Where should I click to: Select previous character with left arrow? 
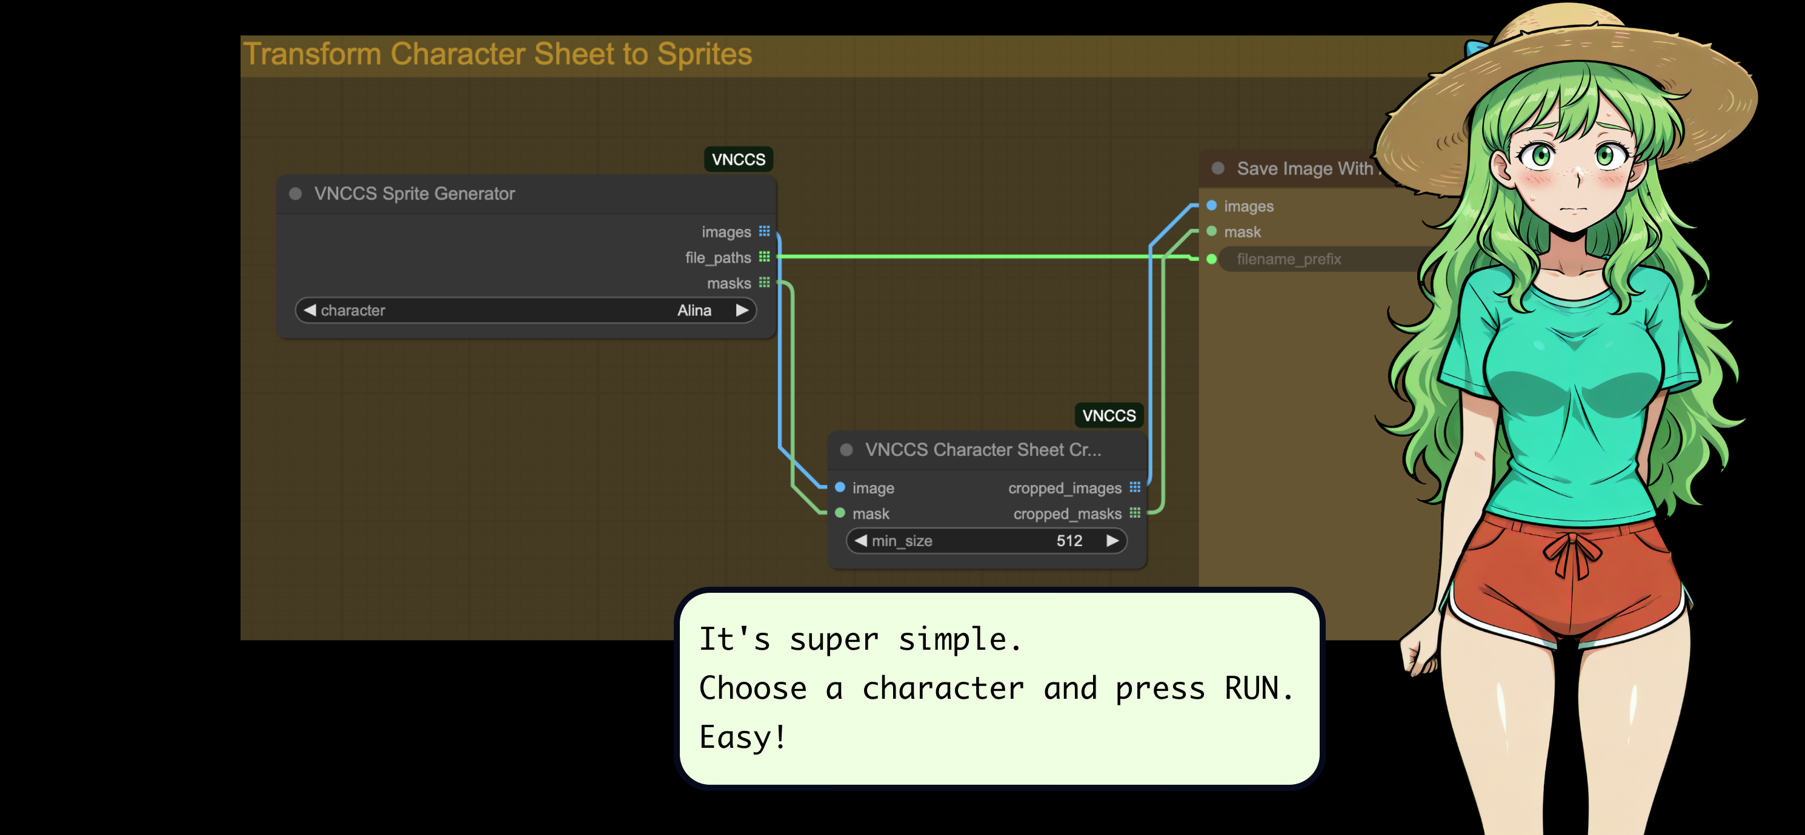(310, 310)
